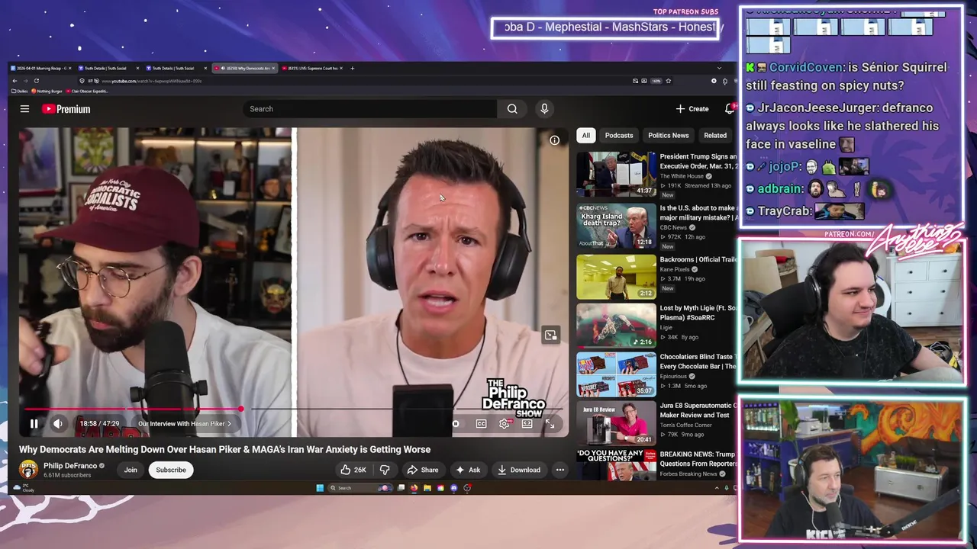Select the 'Politics News' filter chip
The image size is (977, 549).
[669, 136]
